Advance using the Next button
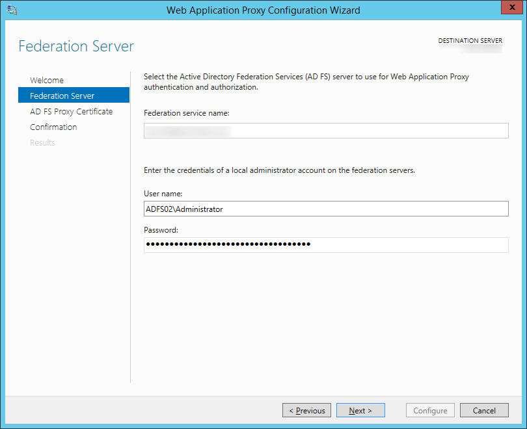 coord(360,410)
